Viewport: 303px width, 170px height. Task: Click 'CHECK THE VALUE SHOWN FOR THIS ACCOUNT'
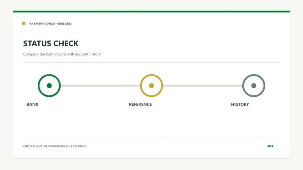click(x=55, y=146)
